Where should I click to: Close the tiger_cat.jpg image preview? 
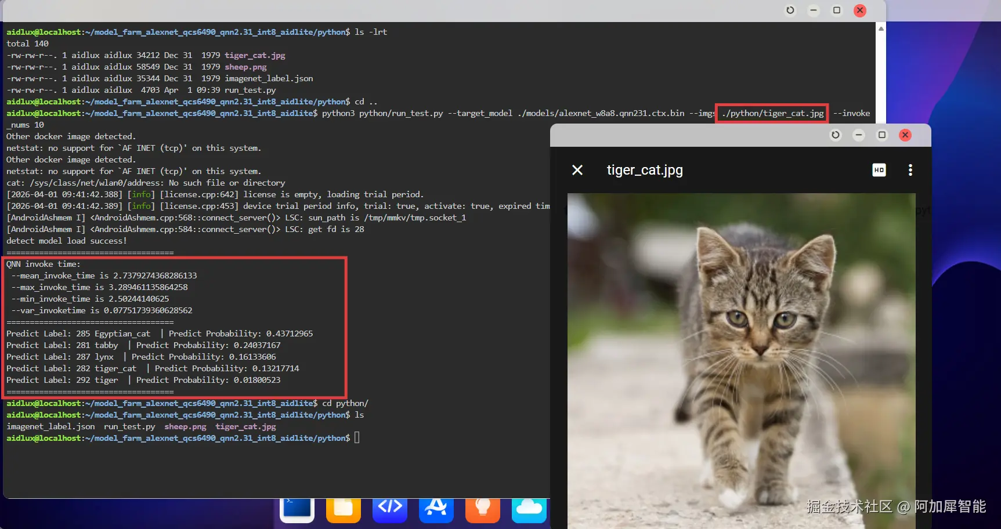577,170
